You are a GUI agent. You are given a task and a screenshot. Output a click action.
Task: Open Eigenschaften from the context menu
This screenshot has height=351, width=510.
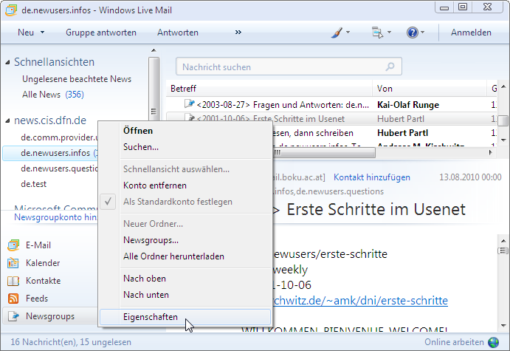[185, 317]
